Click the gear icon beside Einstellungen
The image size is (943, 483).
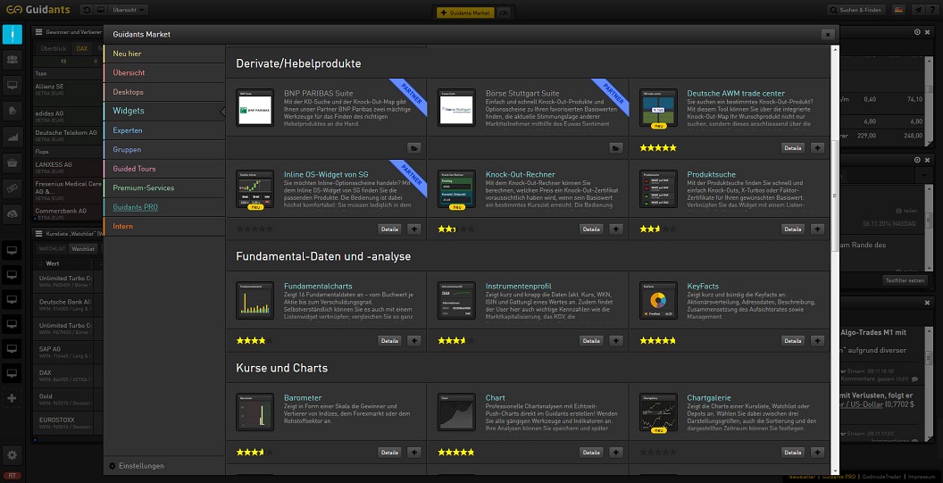pyautogui.click(x=112, y=466)
